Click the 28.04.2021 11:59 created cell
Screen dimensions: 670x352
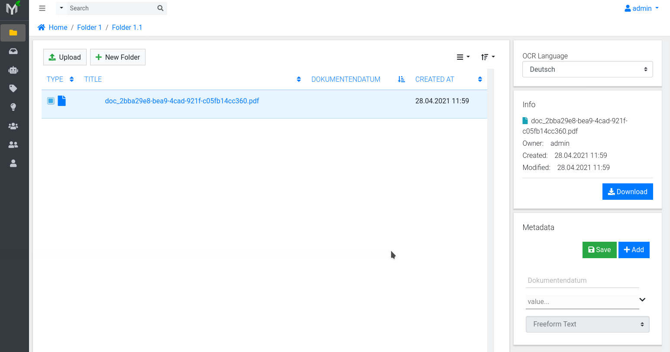[x=442, y=101]
